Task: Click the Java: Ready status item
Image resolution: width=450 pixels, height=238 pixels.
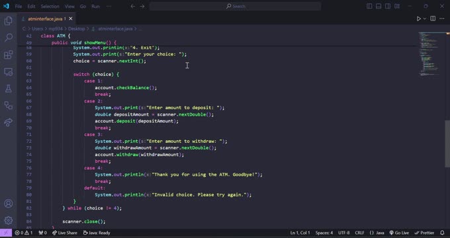Action: pos(97,233)
